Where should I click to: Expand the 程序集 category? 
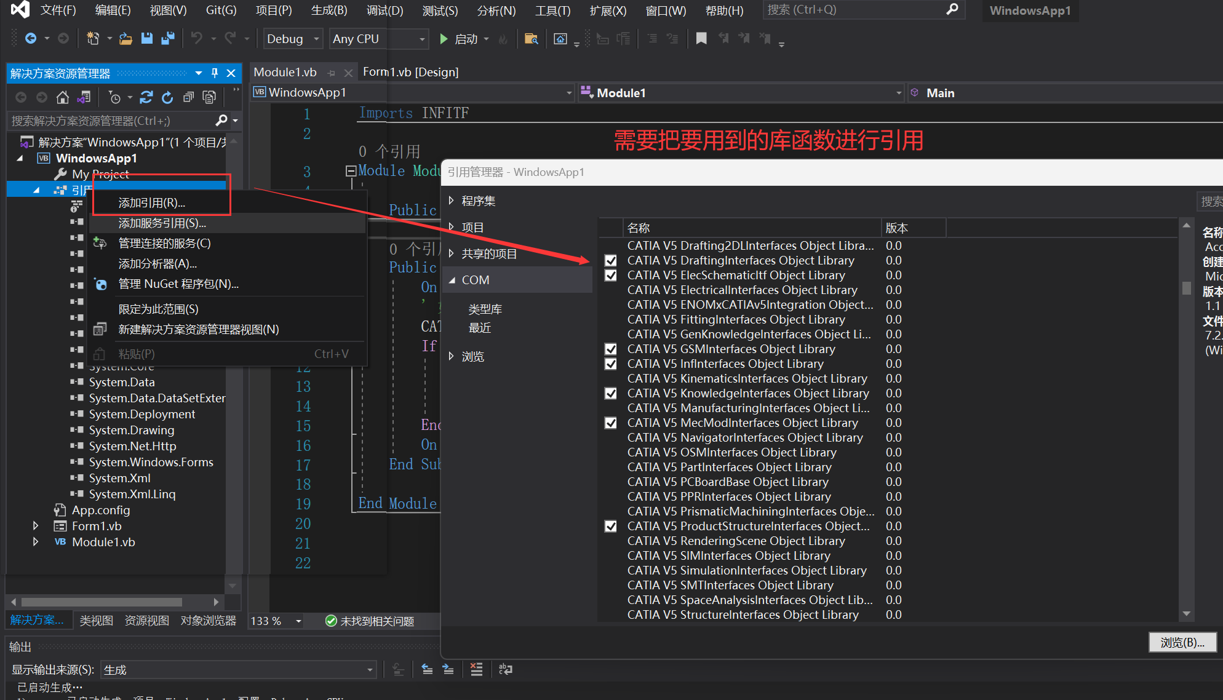tap(451, 201)
